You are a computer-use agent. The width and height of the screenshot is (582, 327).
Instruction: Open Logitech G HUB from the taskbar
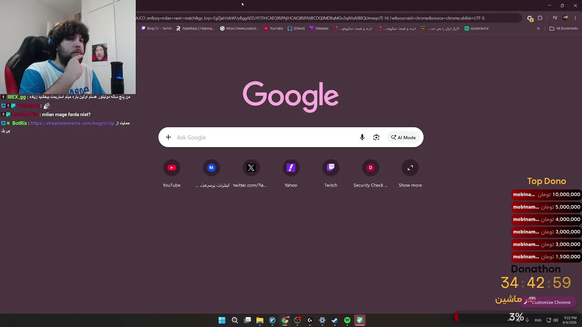[310, 320]
